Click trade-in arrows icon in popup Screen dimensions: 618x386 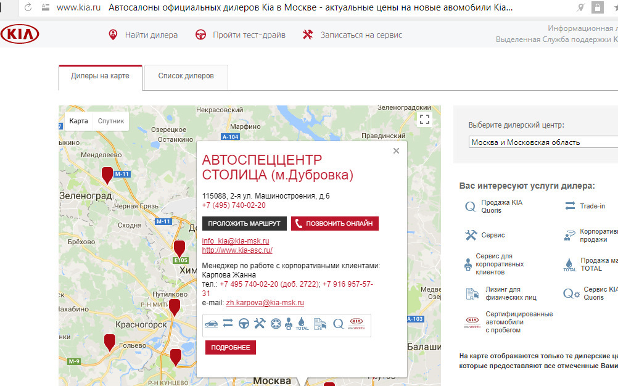[228, 323]
